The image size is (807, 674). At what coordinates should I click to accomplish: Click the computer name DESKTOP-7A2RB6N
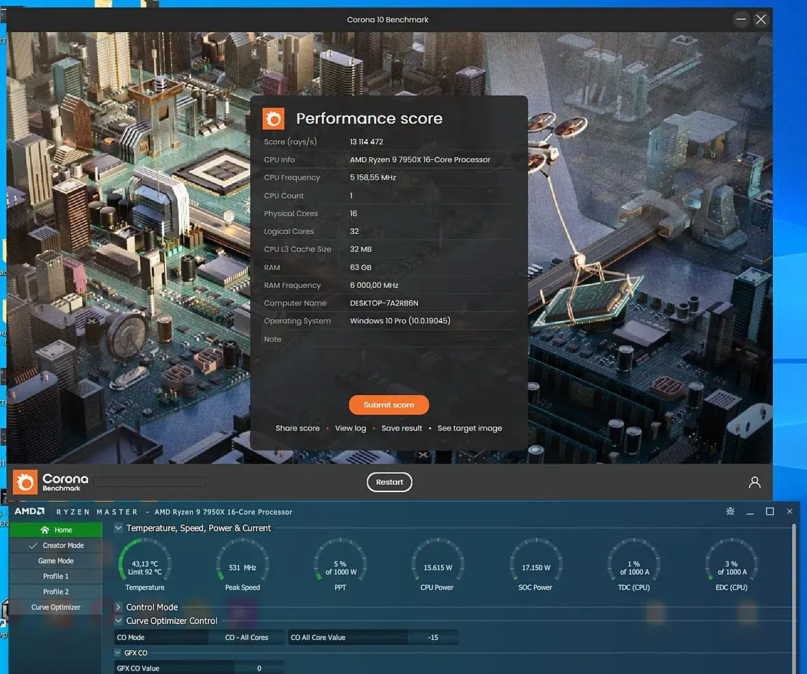(x=384, y=303)
